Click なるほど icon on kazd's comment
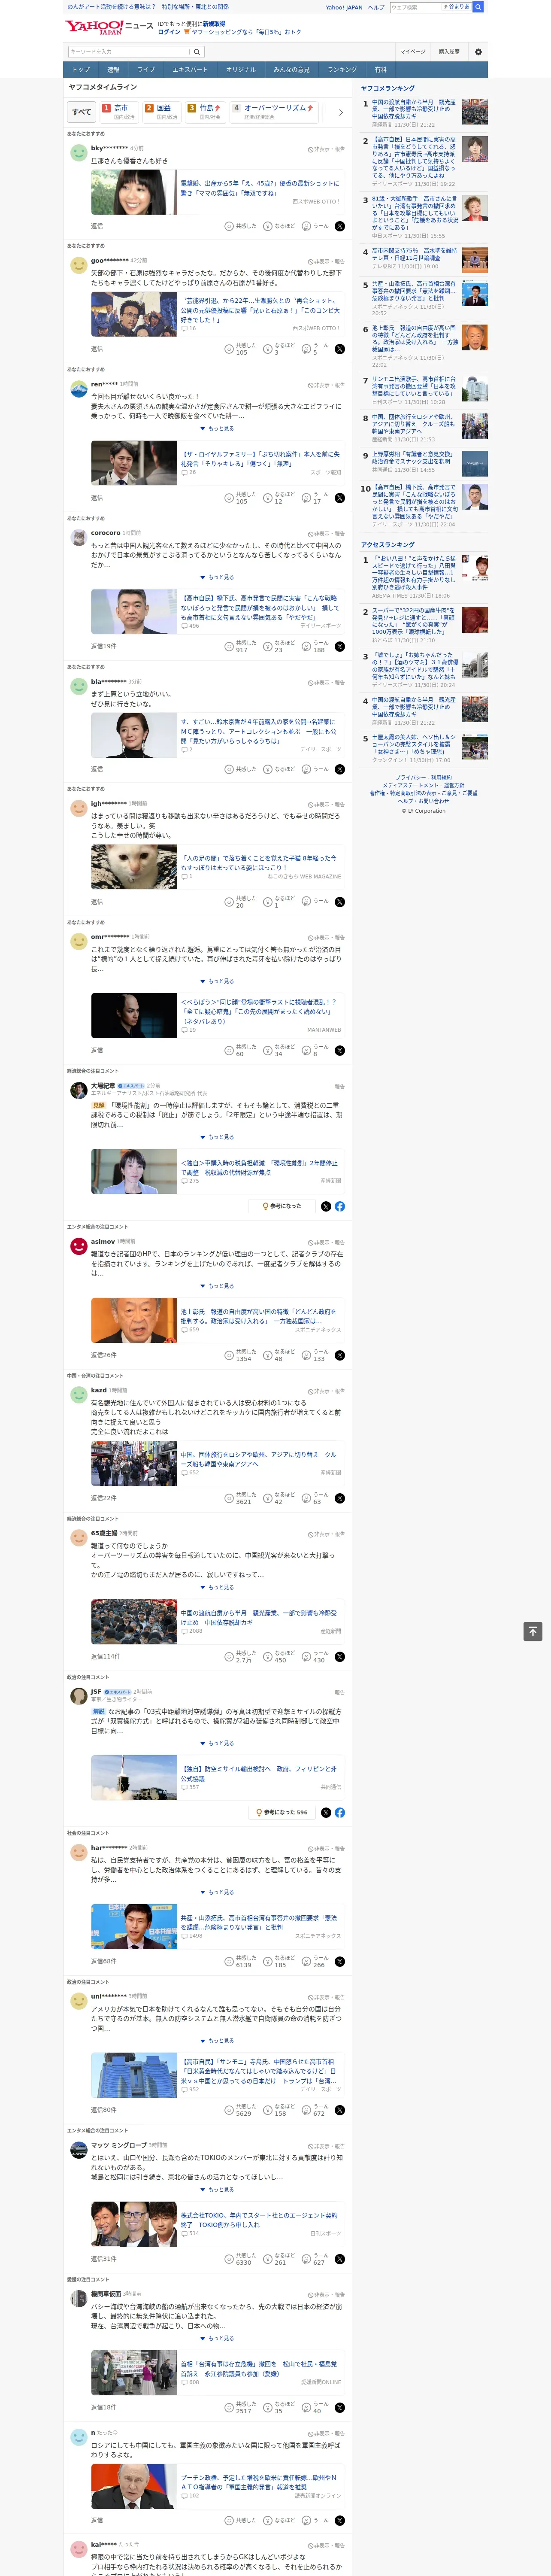 pos(268,1498)
